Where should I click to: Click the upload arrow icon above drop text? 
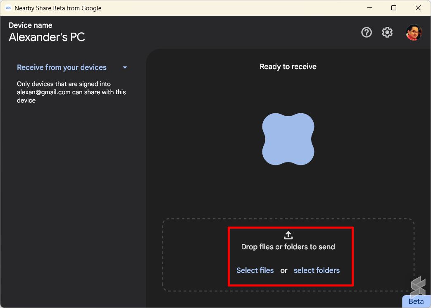(288, 235)
